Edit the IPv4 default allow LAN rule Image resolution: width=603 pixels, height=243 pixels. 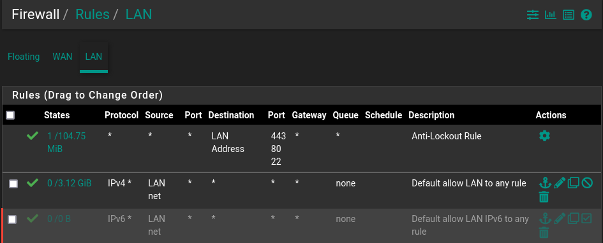pyautogui.click(x=560, y=183)
